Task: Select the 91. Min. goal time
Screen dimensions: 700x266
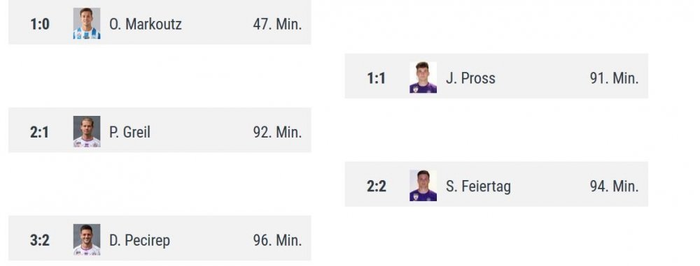Action: click(x=614, y=78)
